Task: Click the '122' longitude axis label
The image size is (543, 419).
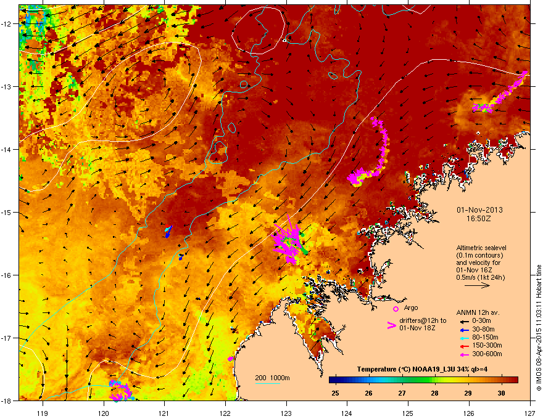Action: tap(225, 413)
